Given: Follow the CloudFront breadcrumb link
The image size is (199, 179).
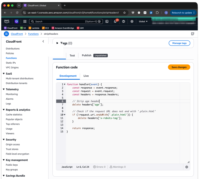Looking at the screenshot, I should click(17, 34).
